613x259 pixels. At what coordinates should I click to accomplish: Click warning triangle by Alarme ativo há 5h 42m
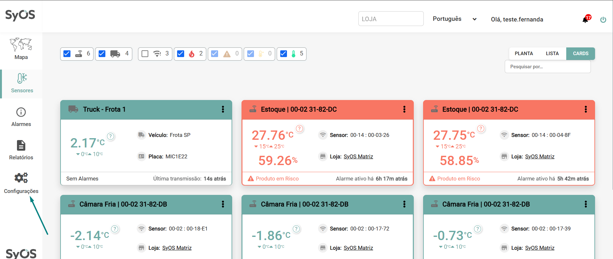[x=432, y=179]
